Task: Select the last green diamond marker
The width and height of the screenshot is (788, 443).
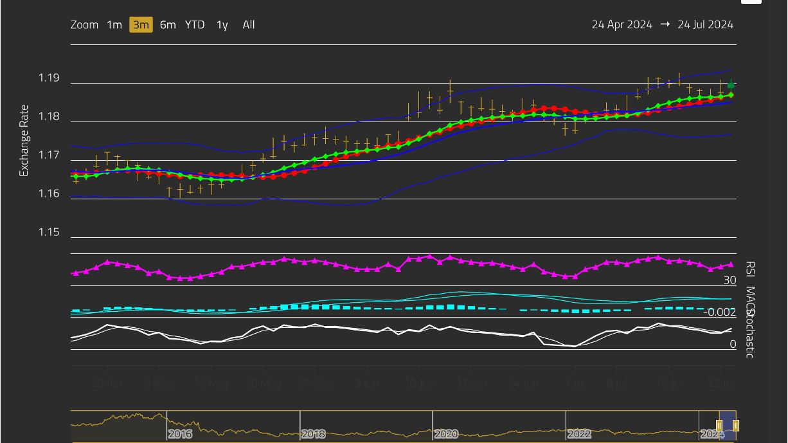Action: point(731,95)
